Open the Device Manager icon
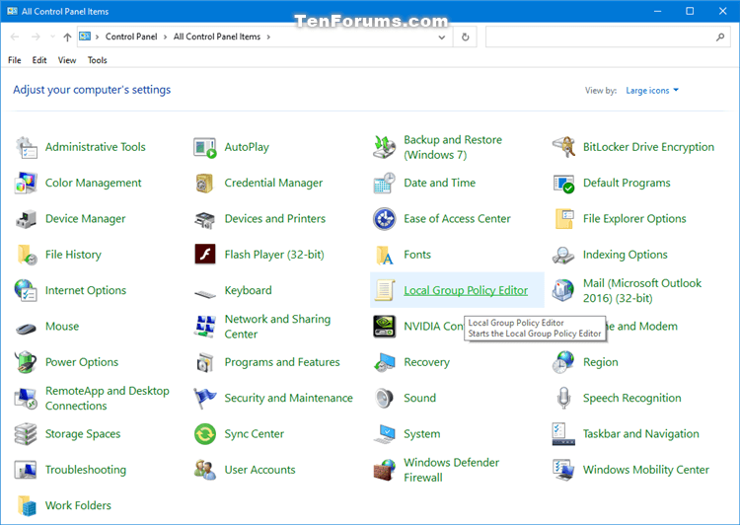The width and height of the screenshot is (740, 525). tap(26, 219)
